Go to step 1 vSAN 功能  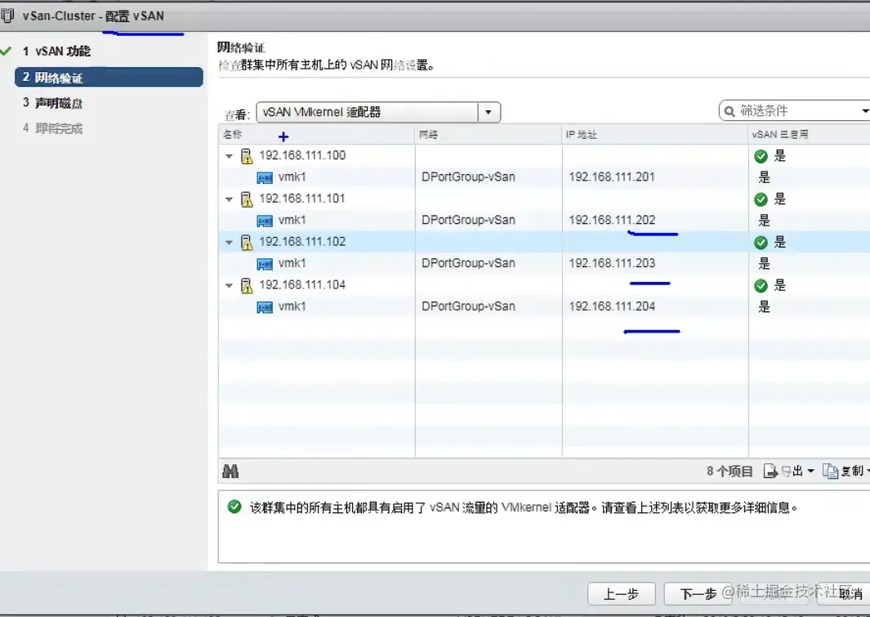[56, 51]
